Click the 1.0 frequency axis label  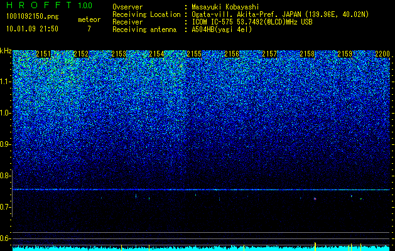[x=6, y=113]
